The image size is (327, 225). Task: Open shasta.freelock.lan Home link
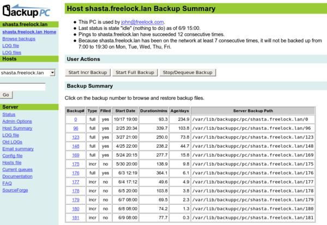(29, 32)
